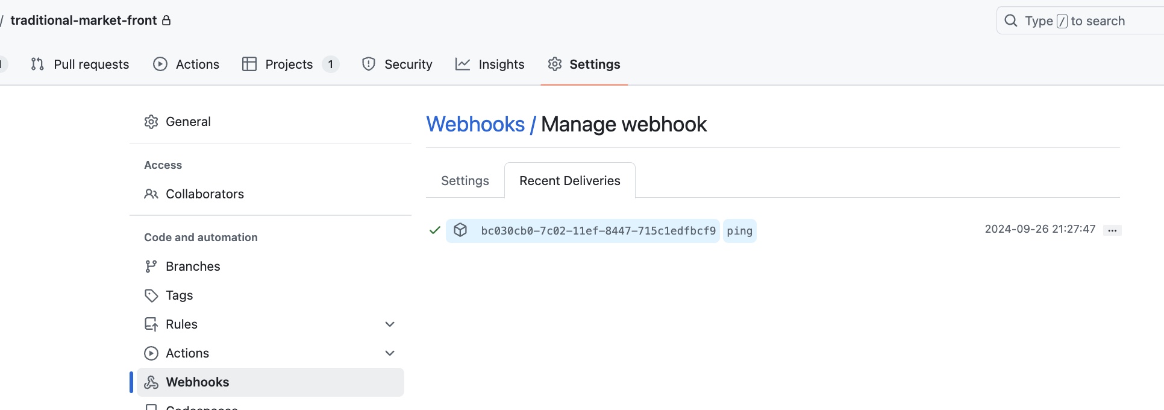The height and width of the screenshot is (410, 1164).
Task: Click the Projects counter badge
Action: tap(331, 64)
